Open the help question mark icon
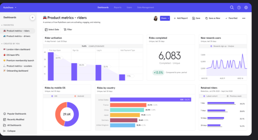 coord(239,8)
